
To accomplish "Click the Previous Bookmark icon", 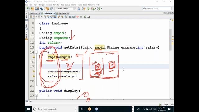I will [x=59, y=16].
